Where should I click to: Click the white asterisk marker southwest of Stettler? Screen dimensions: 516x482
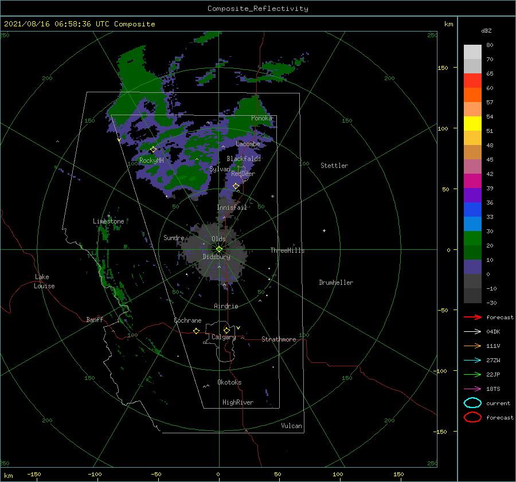click(x=272, y=197)
